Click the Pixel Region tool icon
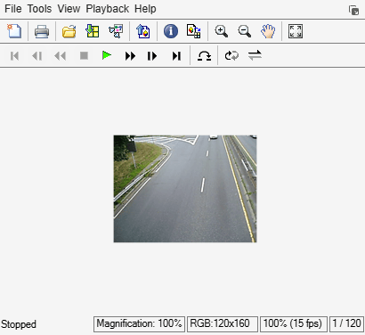This screenshot has height=335, width=365. click(194, 31)
